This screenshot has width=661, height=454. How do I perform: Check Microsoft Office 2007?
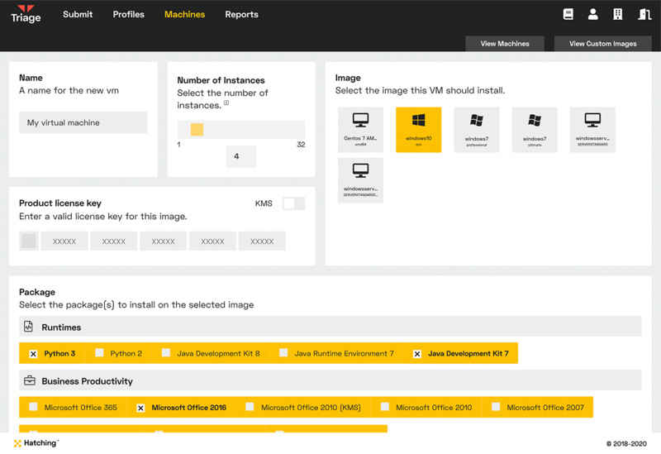coord(496,407)
